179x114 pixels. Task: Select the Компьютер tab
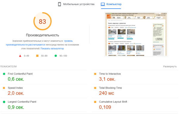(111, 4)
